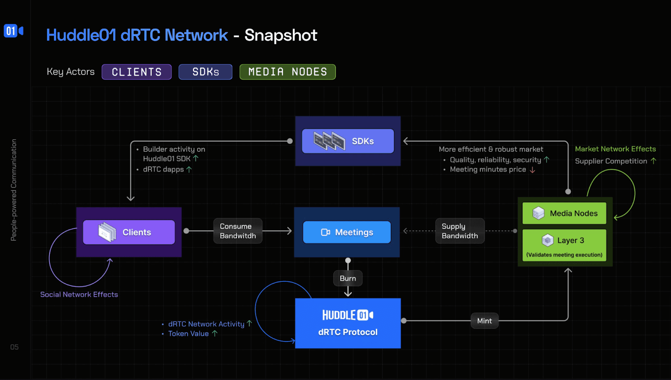Click the Token Value bullet
This screenshot has width=671, height=380.
[x=188, y=333]
